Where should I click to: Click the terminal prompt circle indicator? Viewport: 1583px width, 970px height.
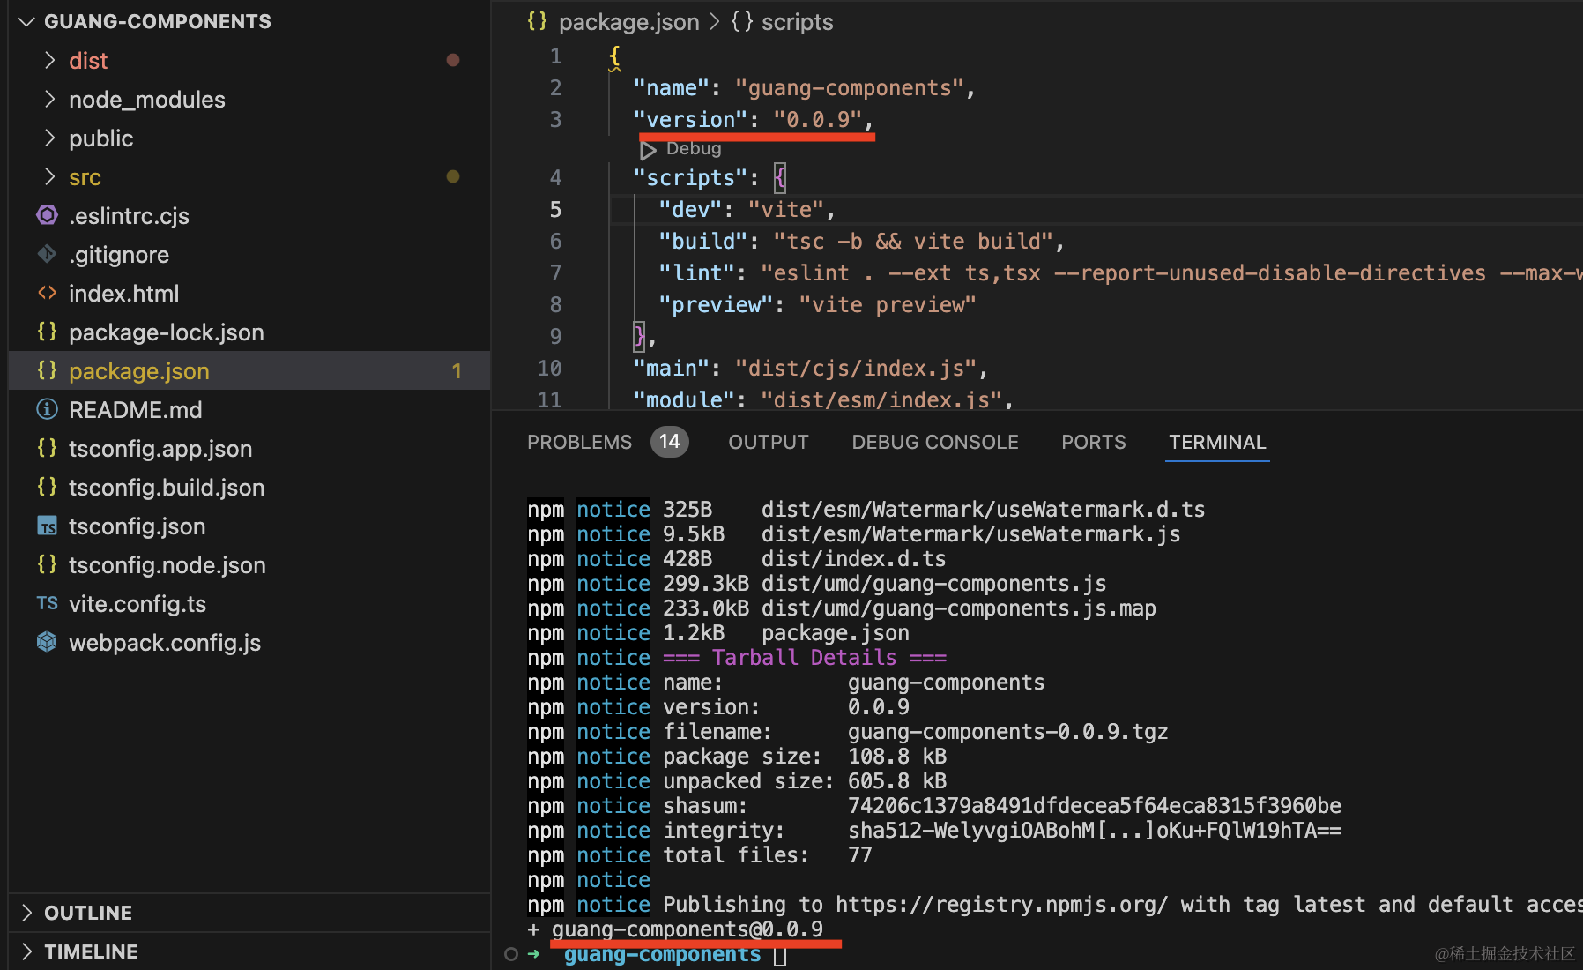511,954
